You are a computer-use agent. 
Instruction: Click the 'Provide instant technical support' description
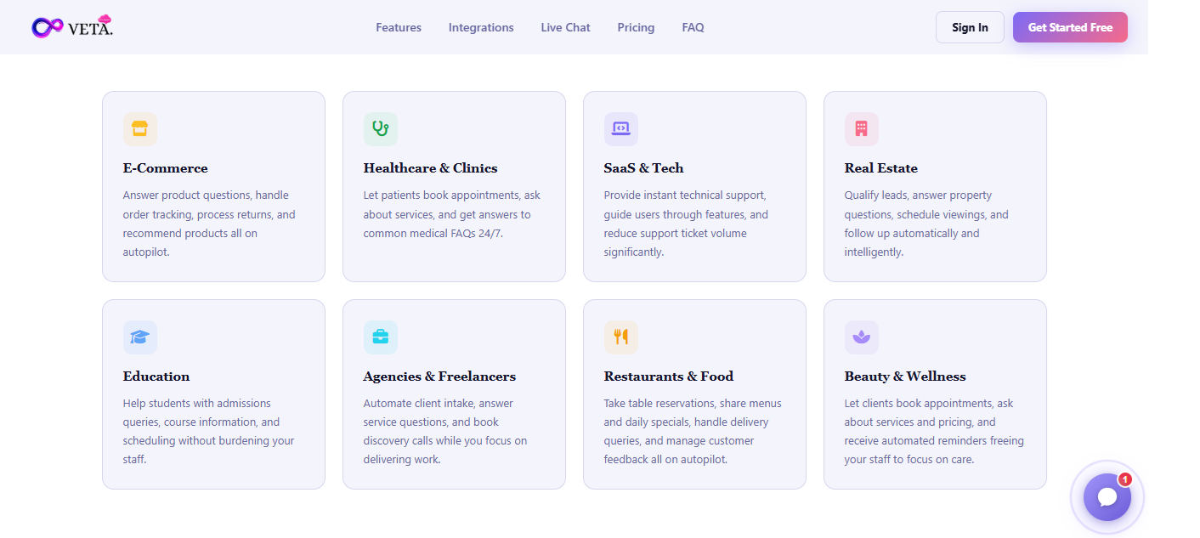(x=687, y=224)
